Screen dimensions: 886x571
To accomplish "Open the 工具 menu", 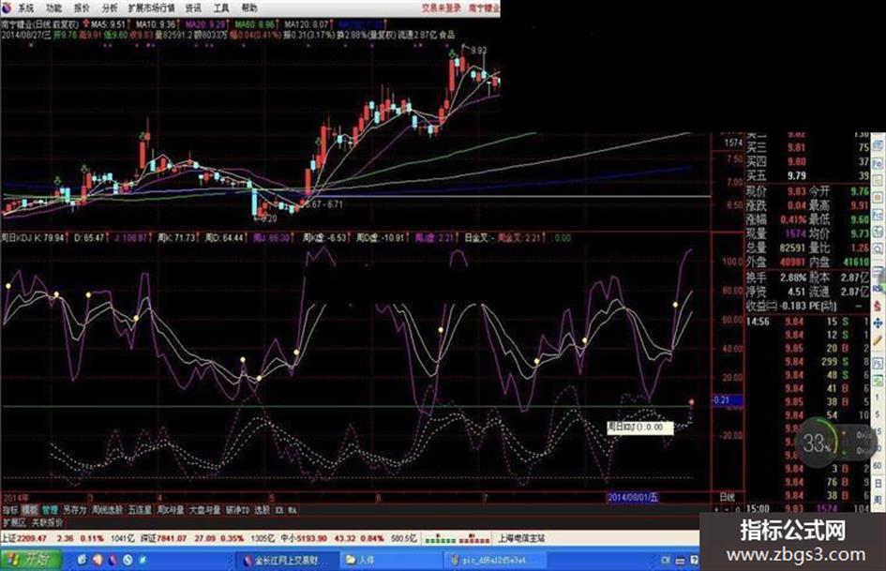I will click(x=221, y=8).
